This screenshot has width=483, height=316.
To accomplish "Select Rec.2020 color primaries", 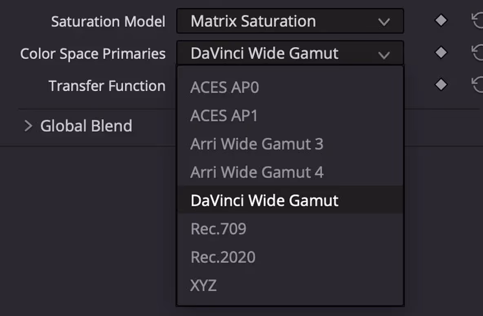I will coord(290,257).
